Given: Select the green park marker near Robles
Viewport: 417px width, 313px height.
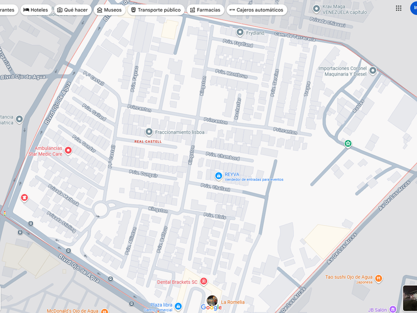Looking at the screenshot, I should [348, 144].
